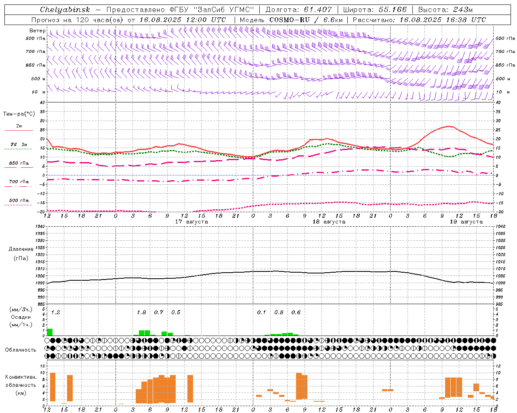Click the Облачность cloudiness row label
The width and height of the screenshot is (517, 413).
[x=21, y=350]
